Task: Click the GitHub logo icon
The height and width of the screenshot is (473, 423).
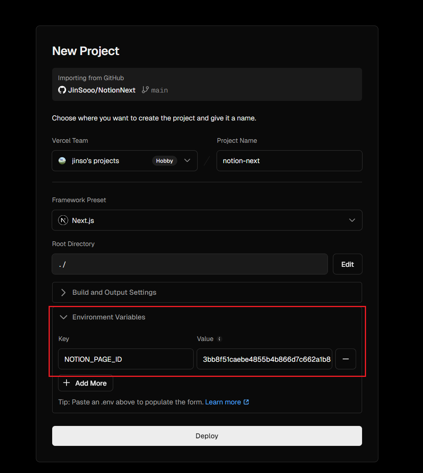Action: (x=62, y=90)
